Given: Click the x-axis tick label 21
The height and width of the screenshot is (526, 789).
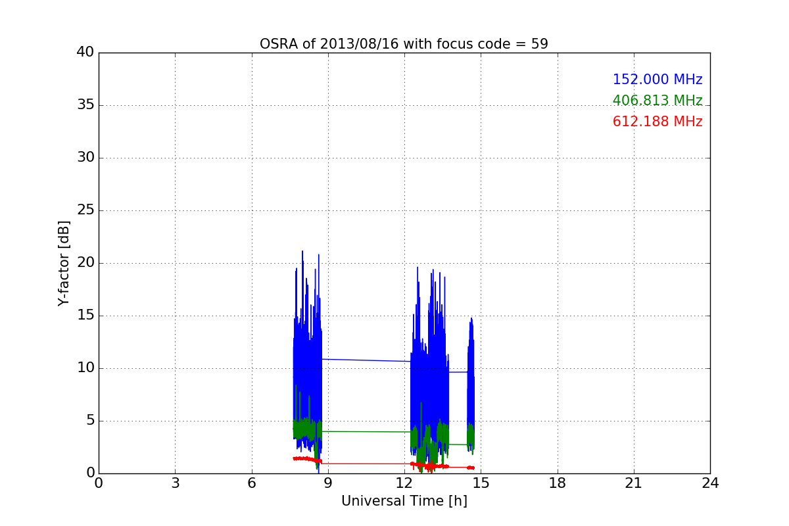Looking at the screenshot, I should coord(634,483).
